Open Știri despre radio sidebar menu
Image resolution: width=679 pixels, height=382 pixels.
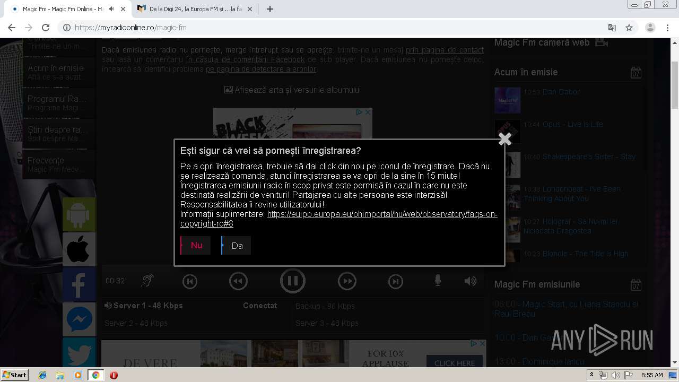[x=59, y=134]
